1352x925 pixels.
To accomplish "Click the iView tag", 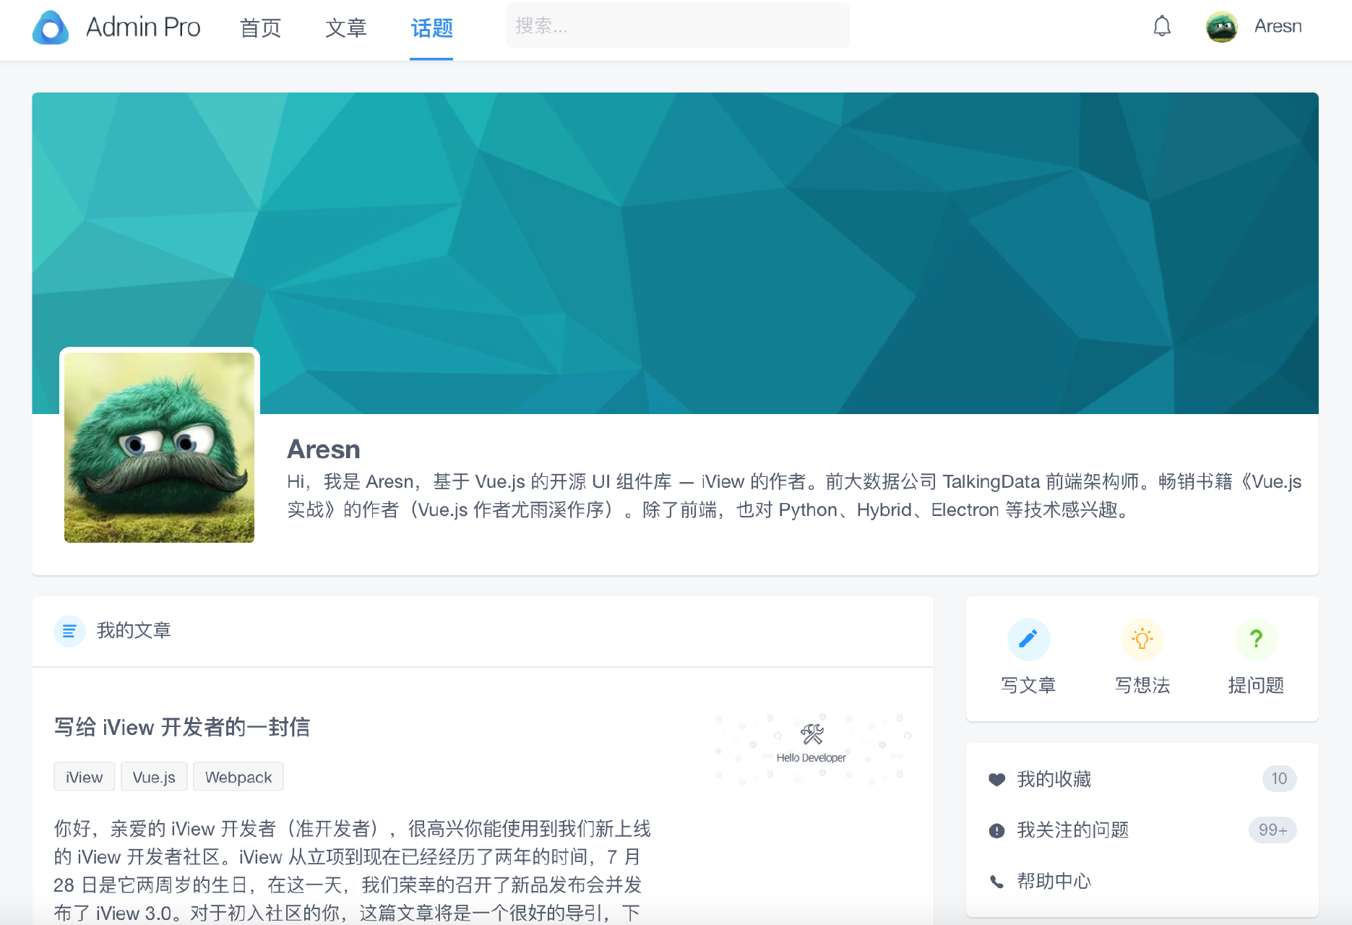I will [84, 777].
